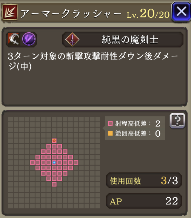Tap the purple dark element icon

29,39
